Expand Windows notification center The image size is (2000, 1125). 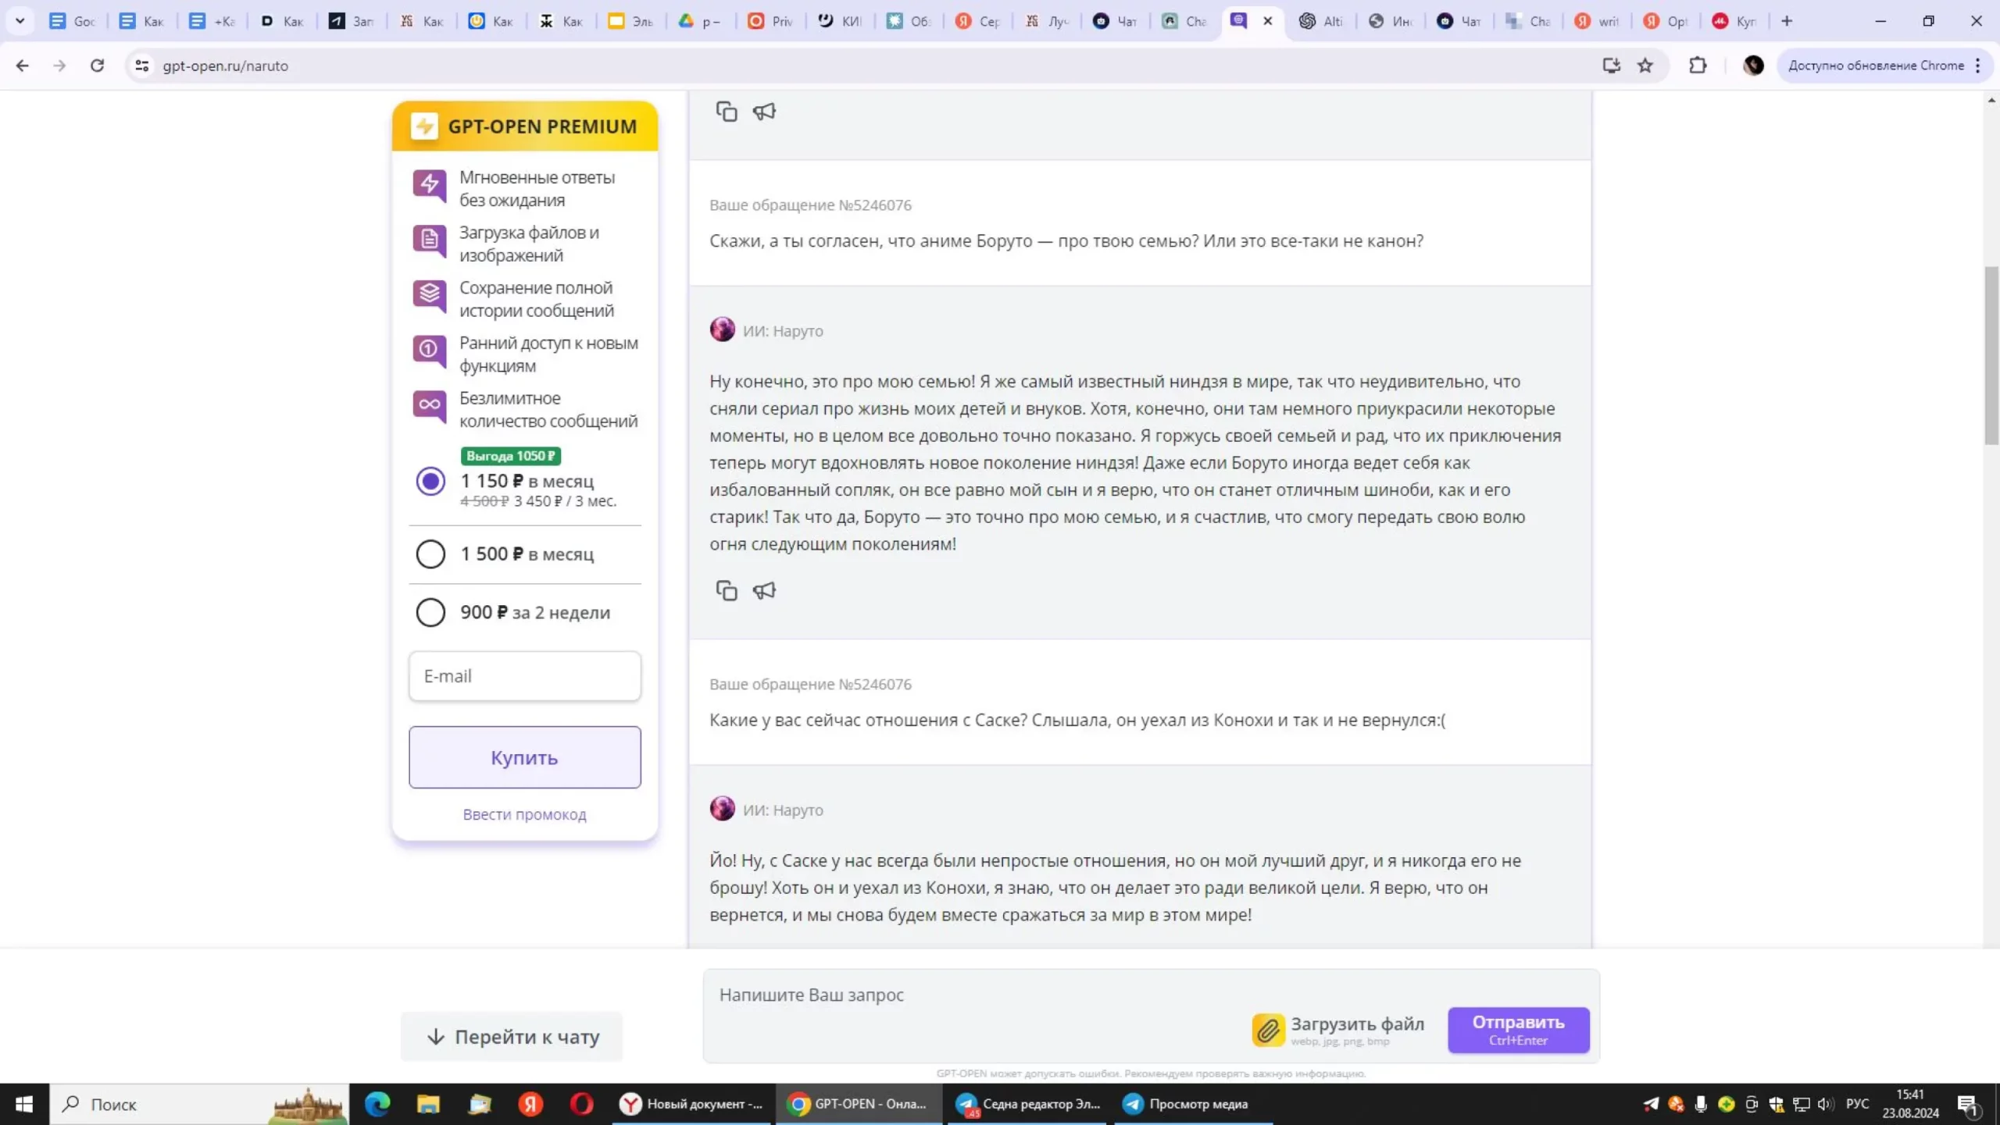[x=1967, y=1104]
